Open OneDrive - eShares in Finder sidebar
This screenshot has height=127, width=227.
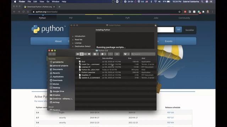(x=63, y=99)
